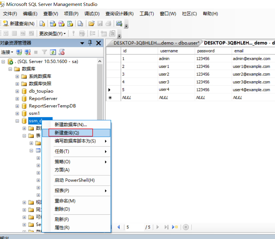Viewport: 275px width, 239px height.
Task: Open the 文件(F) menu
Action: coord(10,14)
